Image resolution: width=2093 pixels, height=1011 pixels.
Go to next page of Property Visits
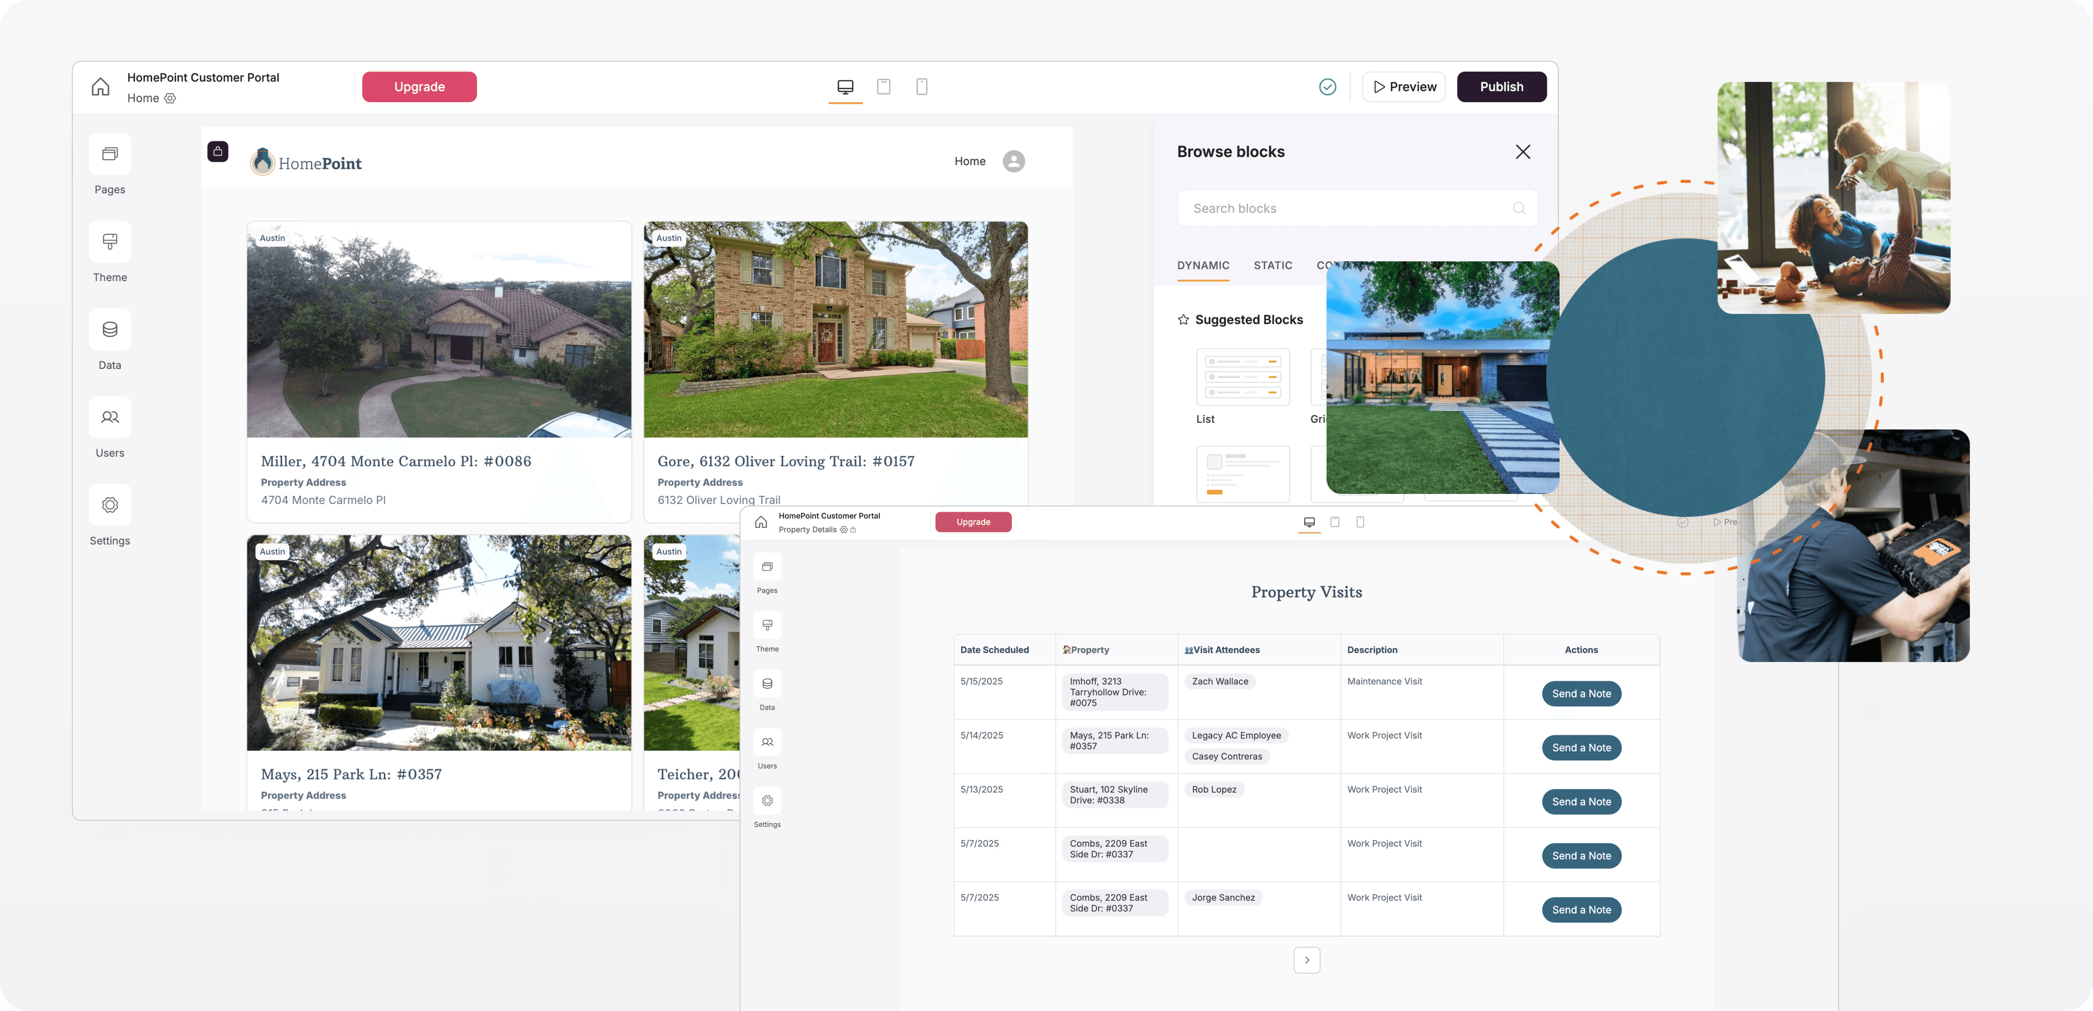click(x=1307, y=960)
